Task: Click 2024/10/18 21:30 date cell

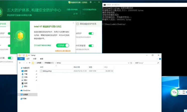Action: [x=80, y=71]
